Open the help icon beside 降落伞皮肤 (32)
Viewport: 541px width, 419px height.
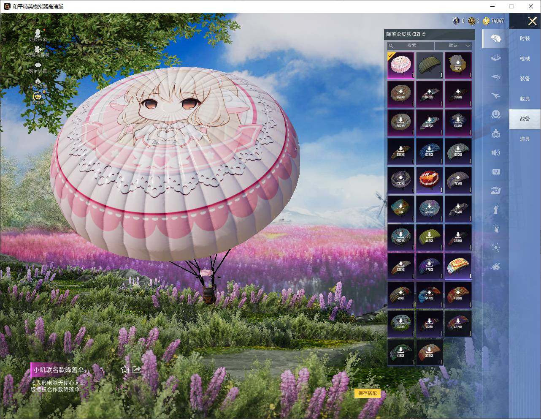[x=424, y=34]
